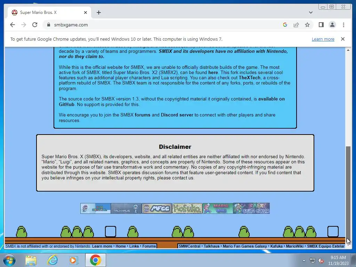Click the MFGG banner image
Screen dimensions: 356x267
[x=157, y=209]
